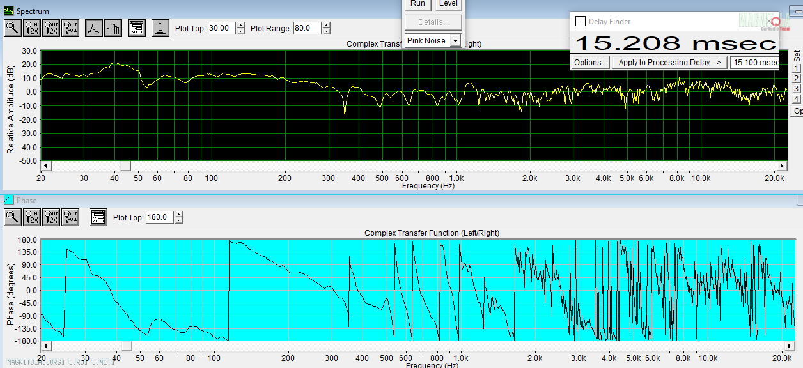Click the Level button

(448, 4)
